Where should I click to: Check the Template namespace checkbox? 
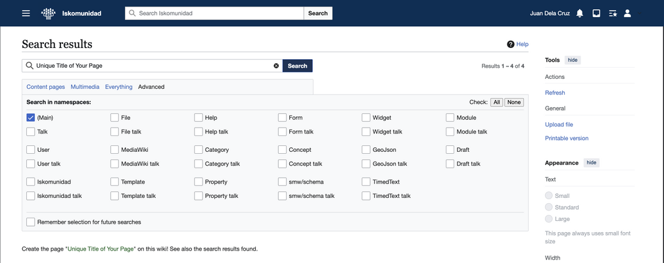[114, 181]
